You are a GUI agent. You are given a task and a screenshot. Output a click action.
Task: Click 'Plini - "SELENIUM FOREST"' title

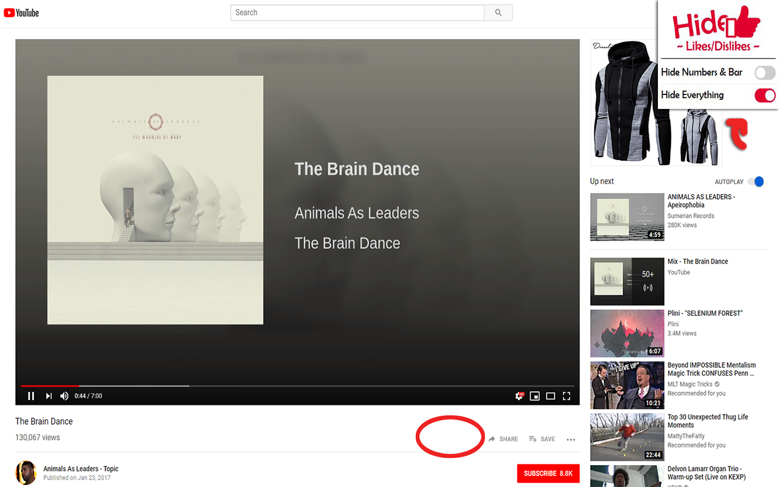(705, 313)
